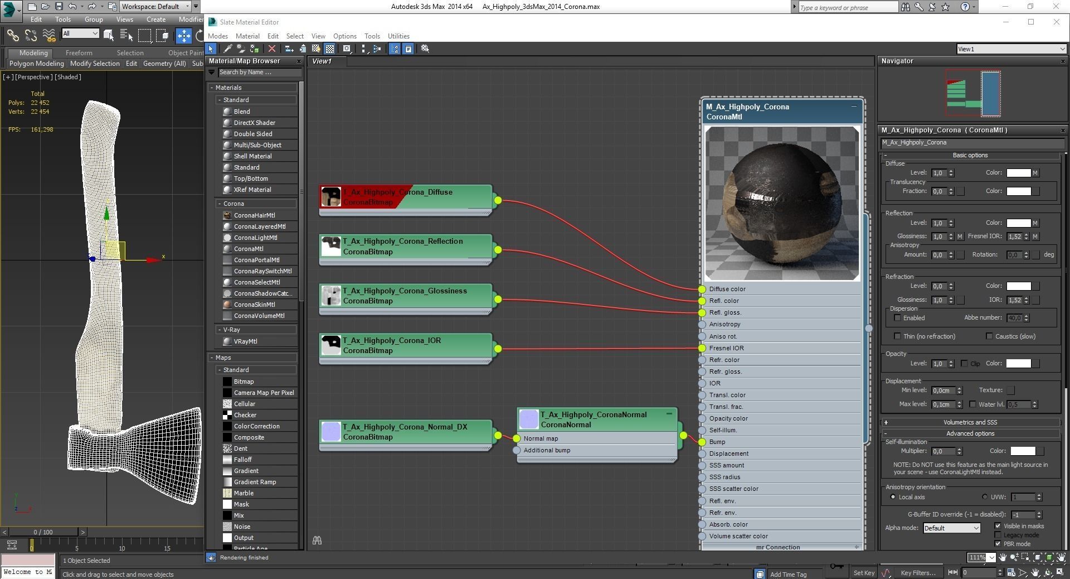Pick material from object with eyedropper
The height and width of the screenshot is (579, 1070).
pyautogui.click(x=228, y=49)
